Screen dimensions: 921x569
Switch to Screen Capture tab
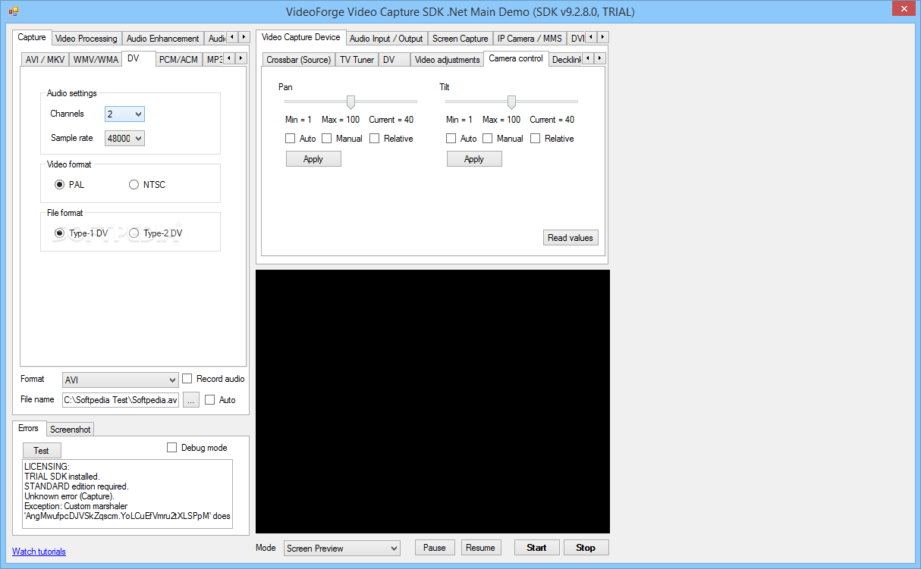click(460, 39)
